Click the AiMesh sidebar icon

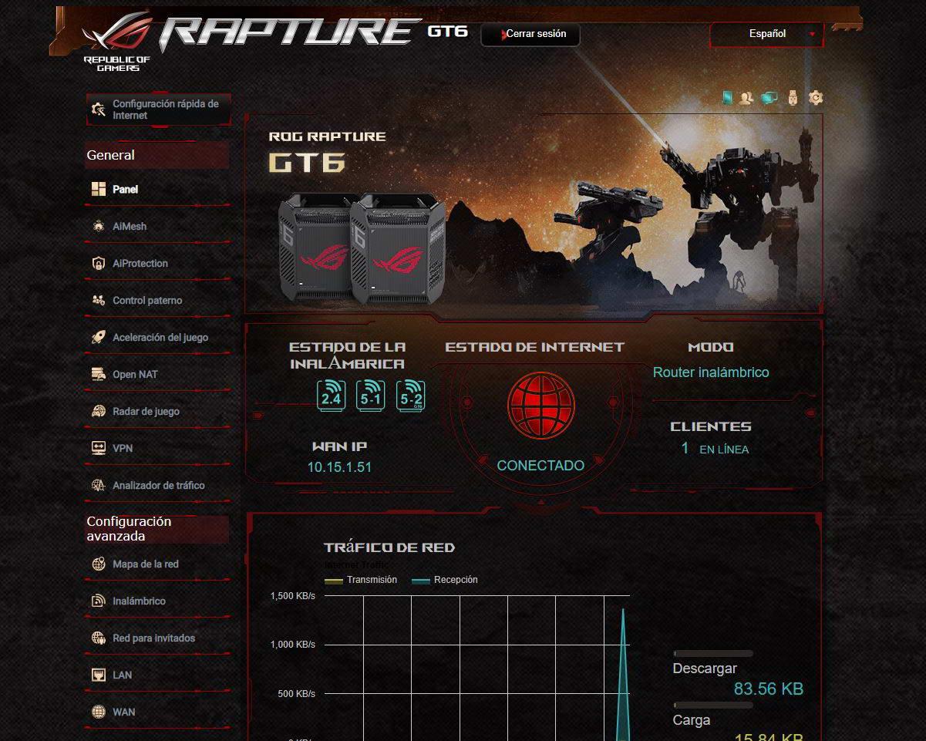[x=99, y=226]
